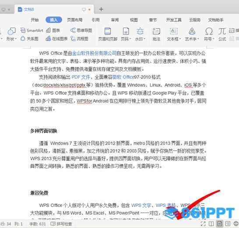
Task: Open the 页面布局 ribbon tab
Action: [75, 20]
